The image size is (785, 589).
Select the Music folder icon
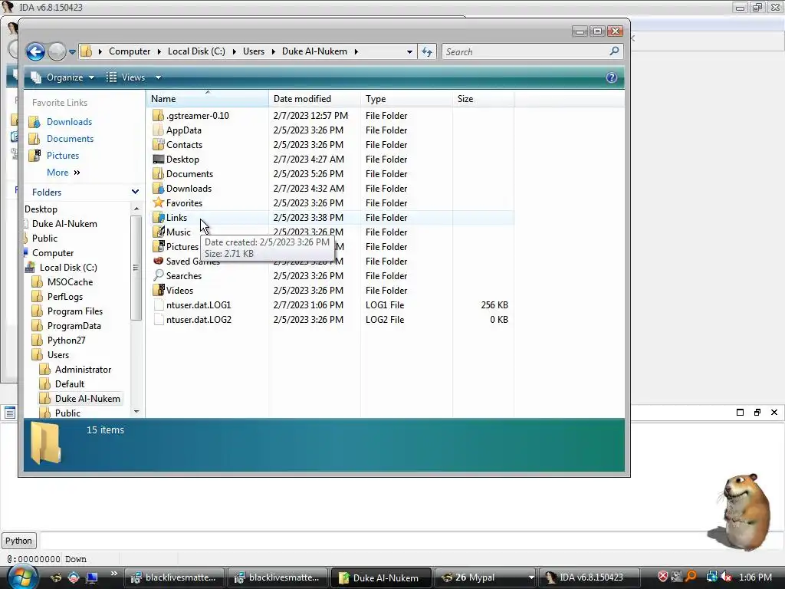(158, 232)
